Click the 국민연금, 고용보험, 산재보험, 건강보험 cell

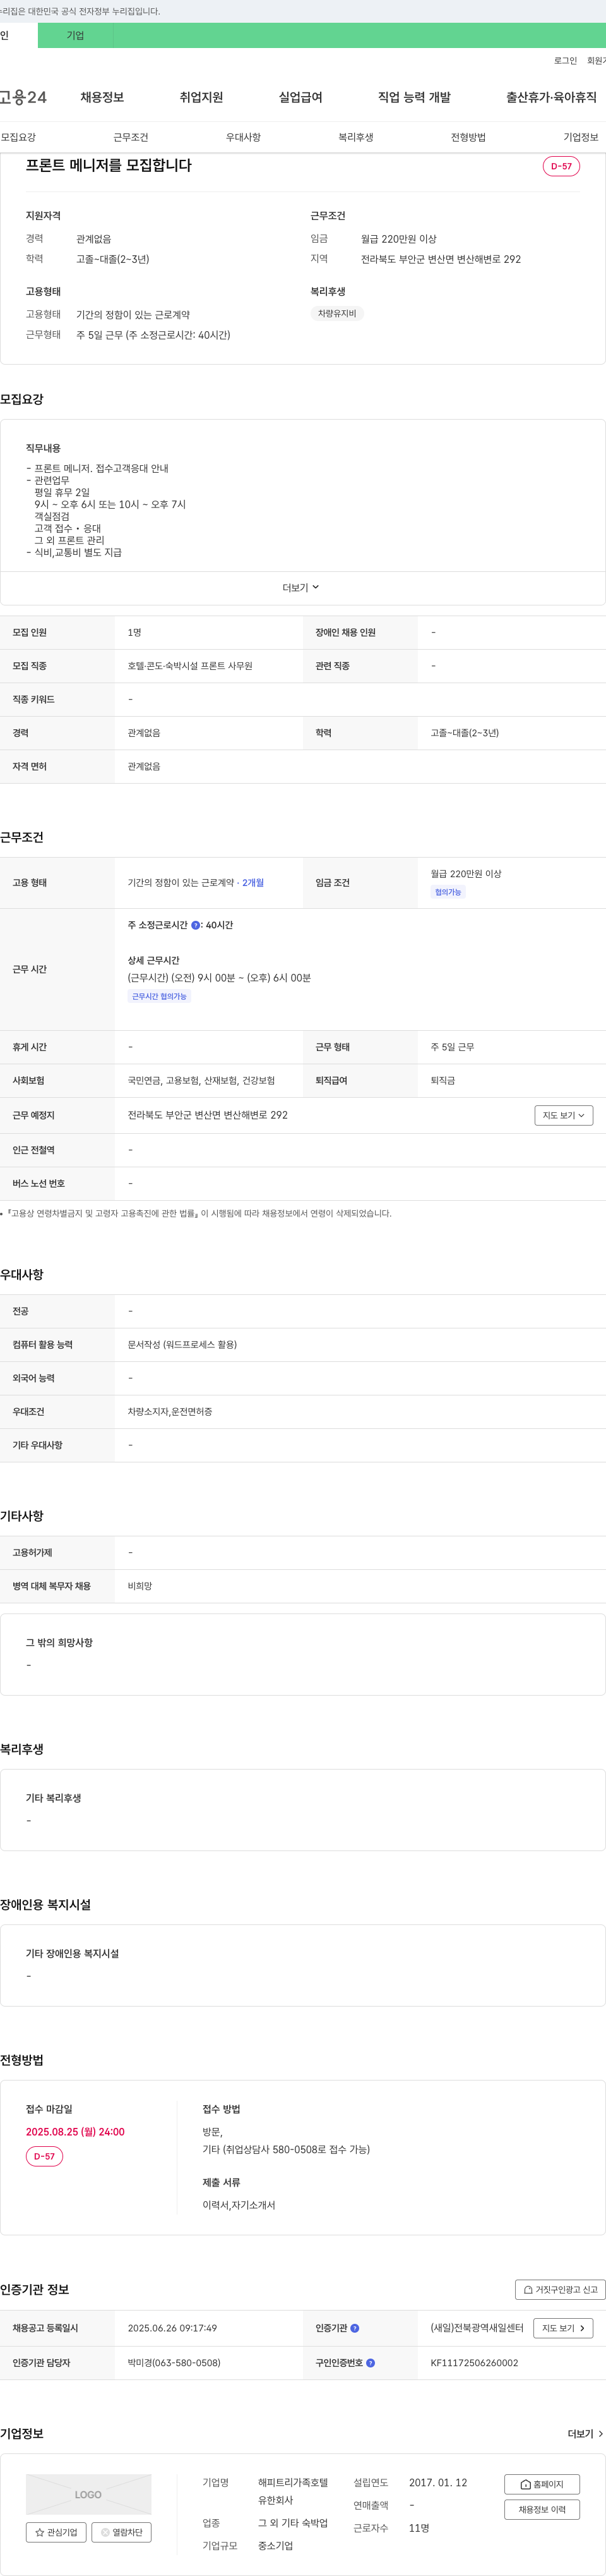(x=201, y=1081)
